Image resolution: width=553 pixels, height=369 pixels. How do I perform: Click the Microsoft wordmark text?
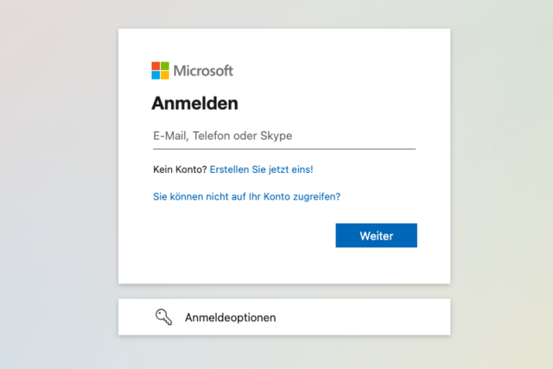[x=203, y=71]
